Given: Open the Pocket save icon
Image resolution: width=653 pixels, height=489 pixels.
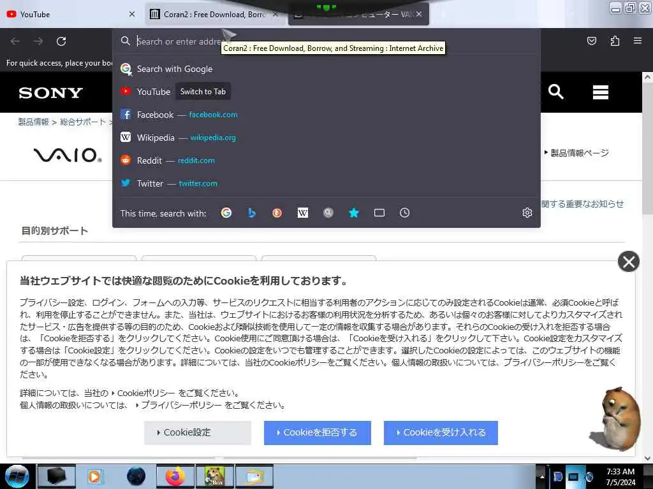Looking at the screenshot, I should (x=592, y=41).
